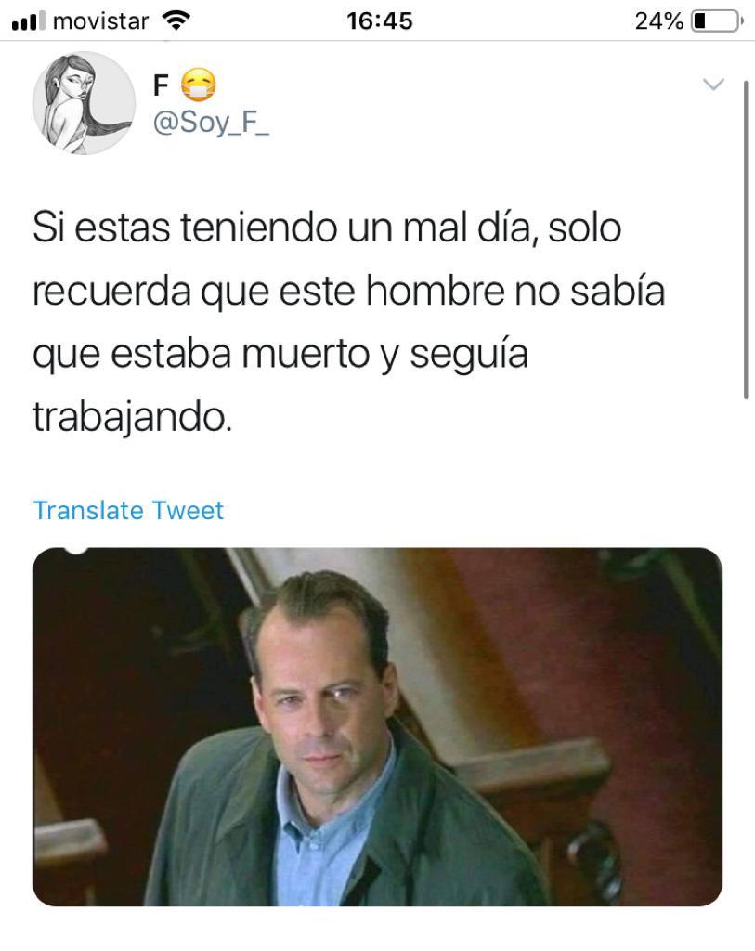This screenshot has height=951, width=755.
Task: Tap the word 'trabajando.' in the tweet
Action: [x=132, y=419]
